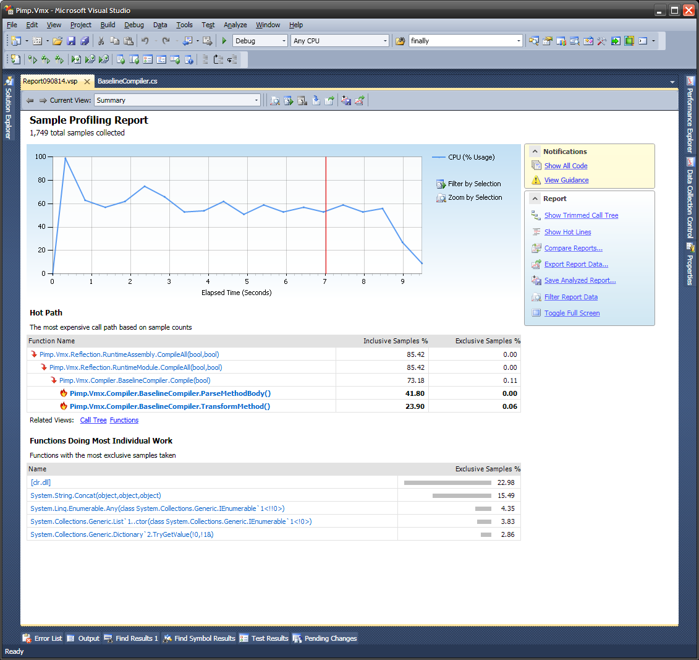Viewport: 699px width, 660px height.
Task: Open the Toolbox hammer-and-wrench icon
Action: click(x=602, y=41)
